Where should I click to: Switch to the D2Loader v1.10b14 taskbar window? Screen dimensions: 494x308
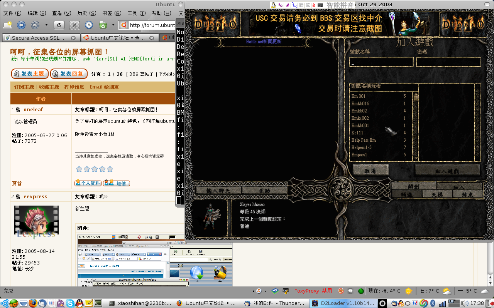point(343,303)
